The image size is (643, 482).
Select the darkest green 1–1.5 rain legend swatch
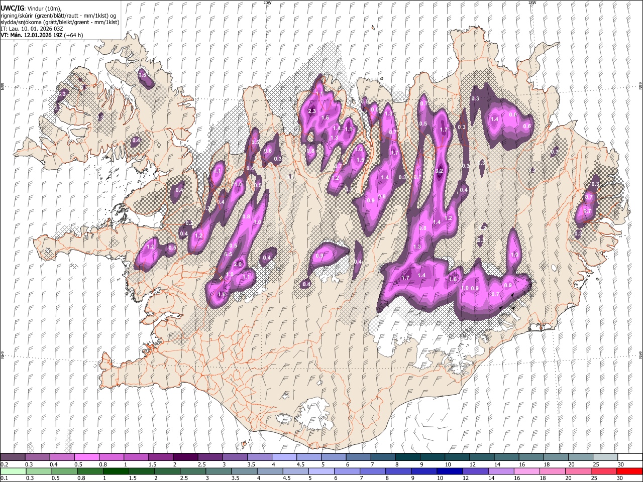pyautogui.click(x=116, y=471)
